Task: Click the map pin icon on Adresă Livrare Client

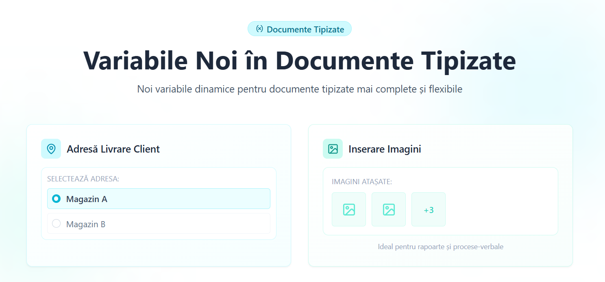Action: point(51,149)
